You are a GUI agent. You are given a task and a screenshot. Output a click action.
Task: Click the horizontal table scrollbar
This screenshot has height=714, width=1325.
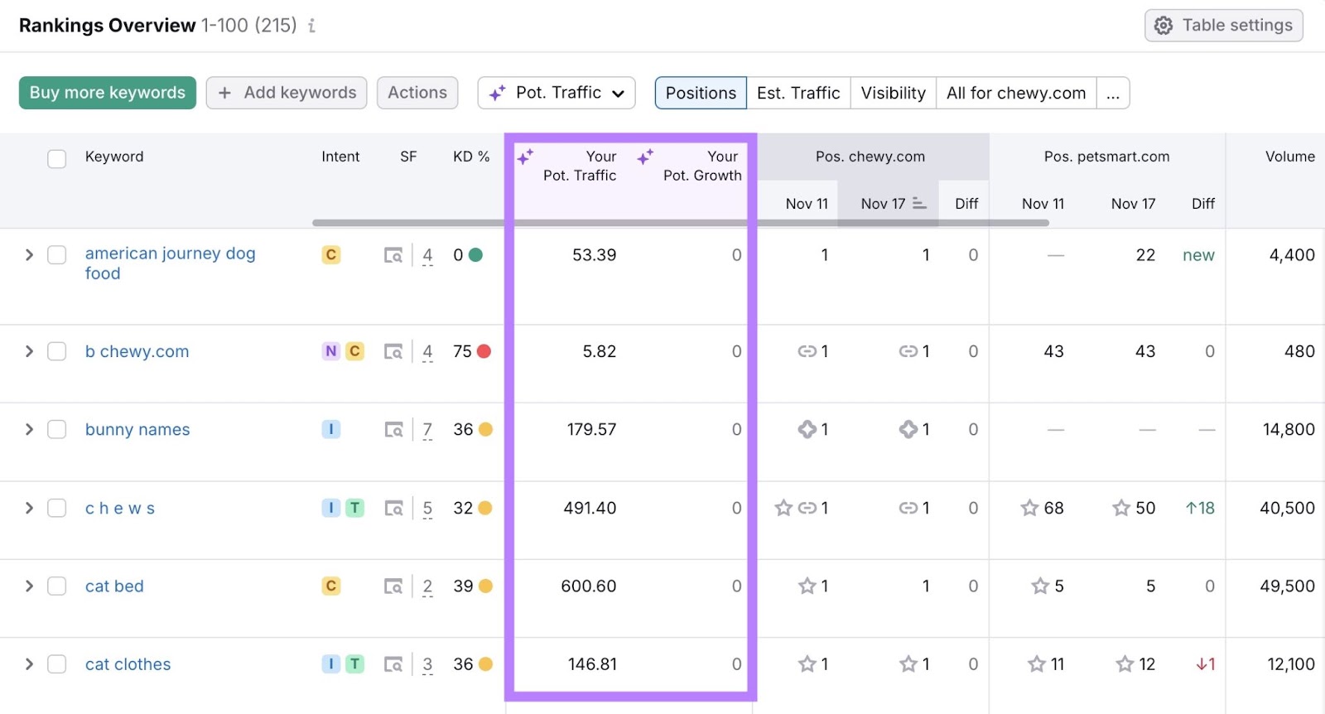(x=681, y=222)
